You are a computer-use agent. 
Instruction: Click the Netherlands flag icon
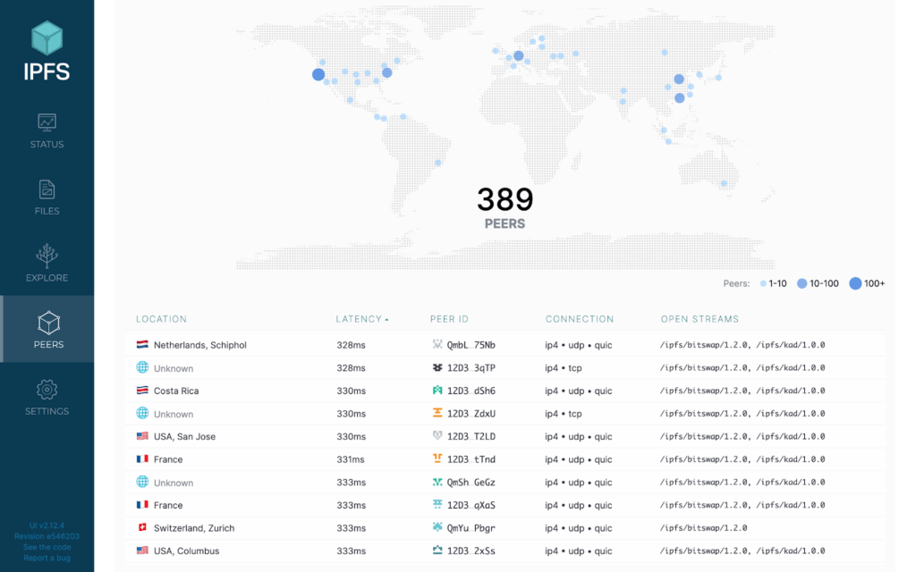pyautogui.click(x=142, y=345)
